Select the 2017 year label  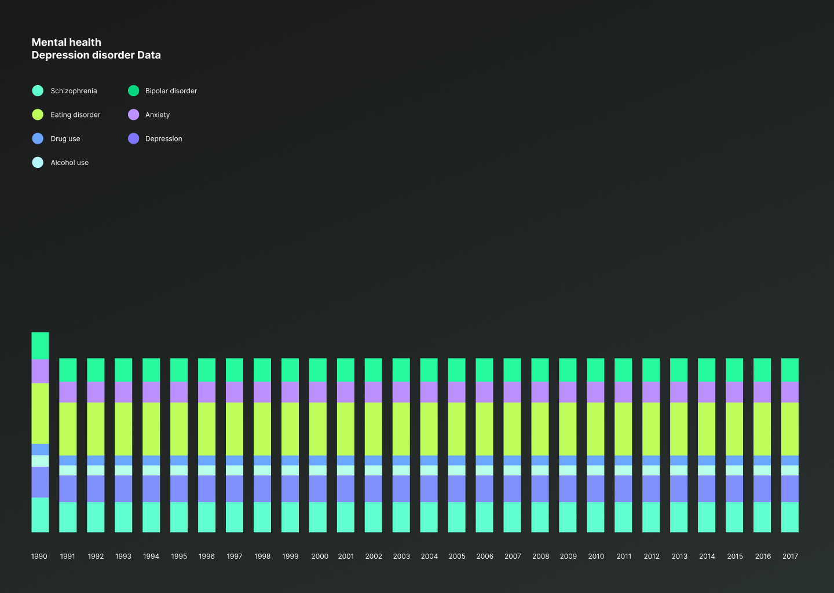coord(790,557)
